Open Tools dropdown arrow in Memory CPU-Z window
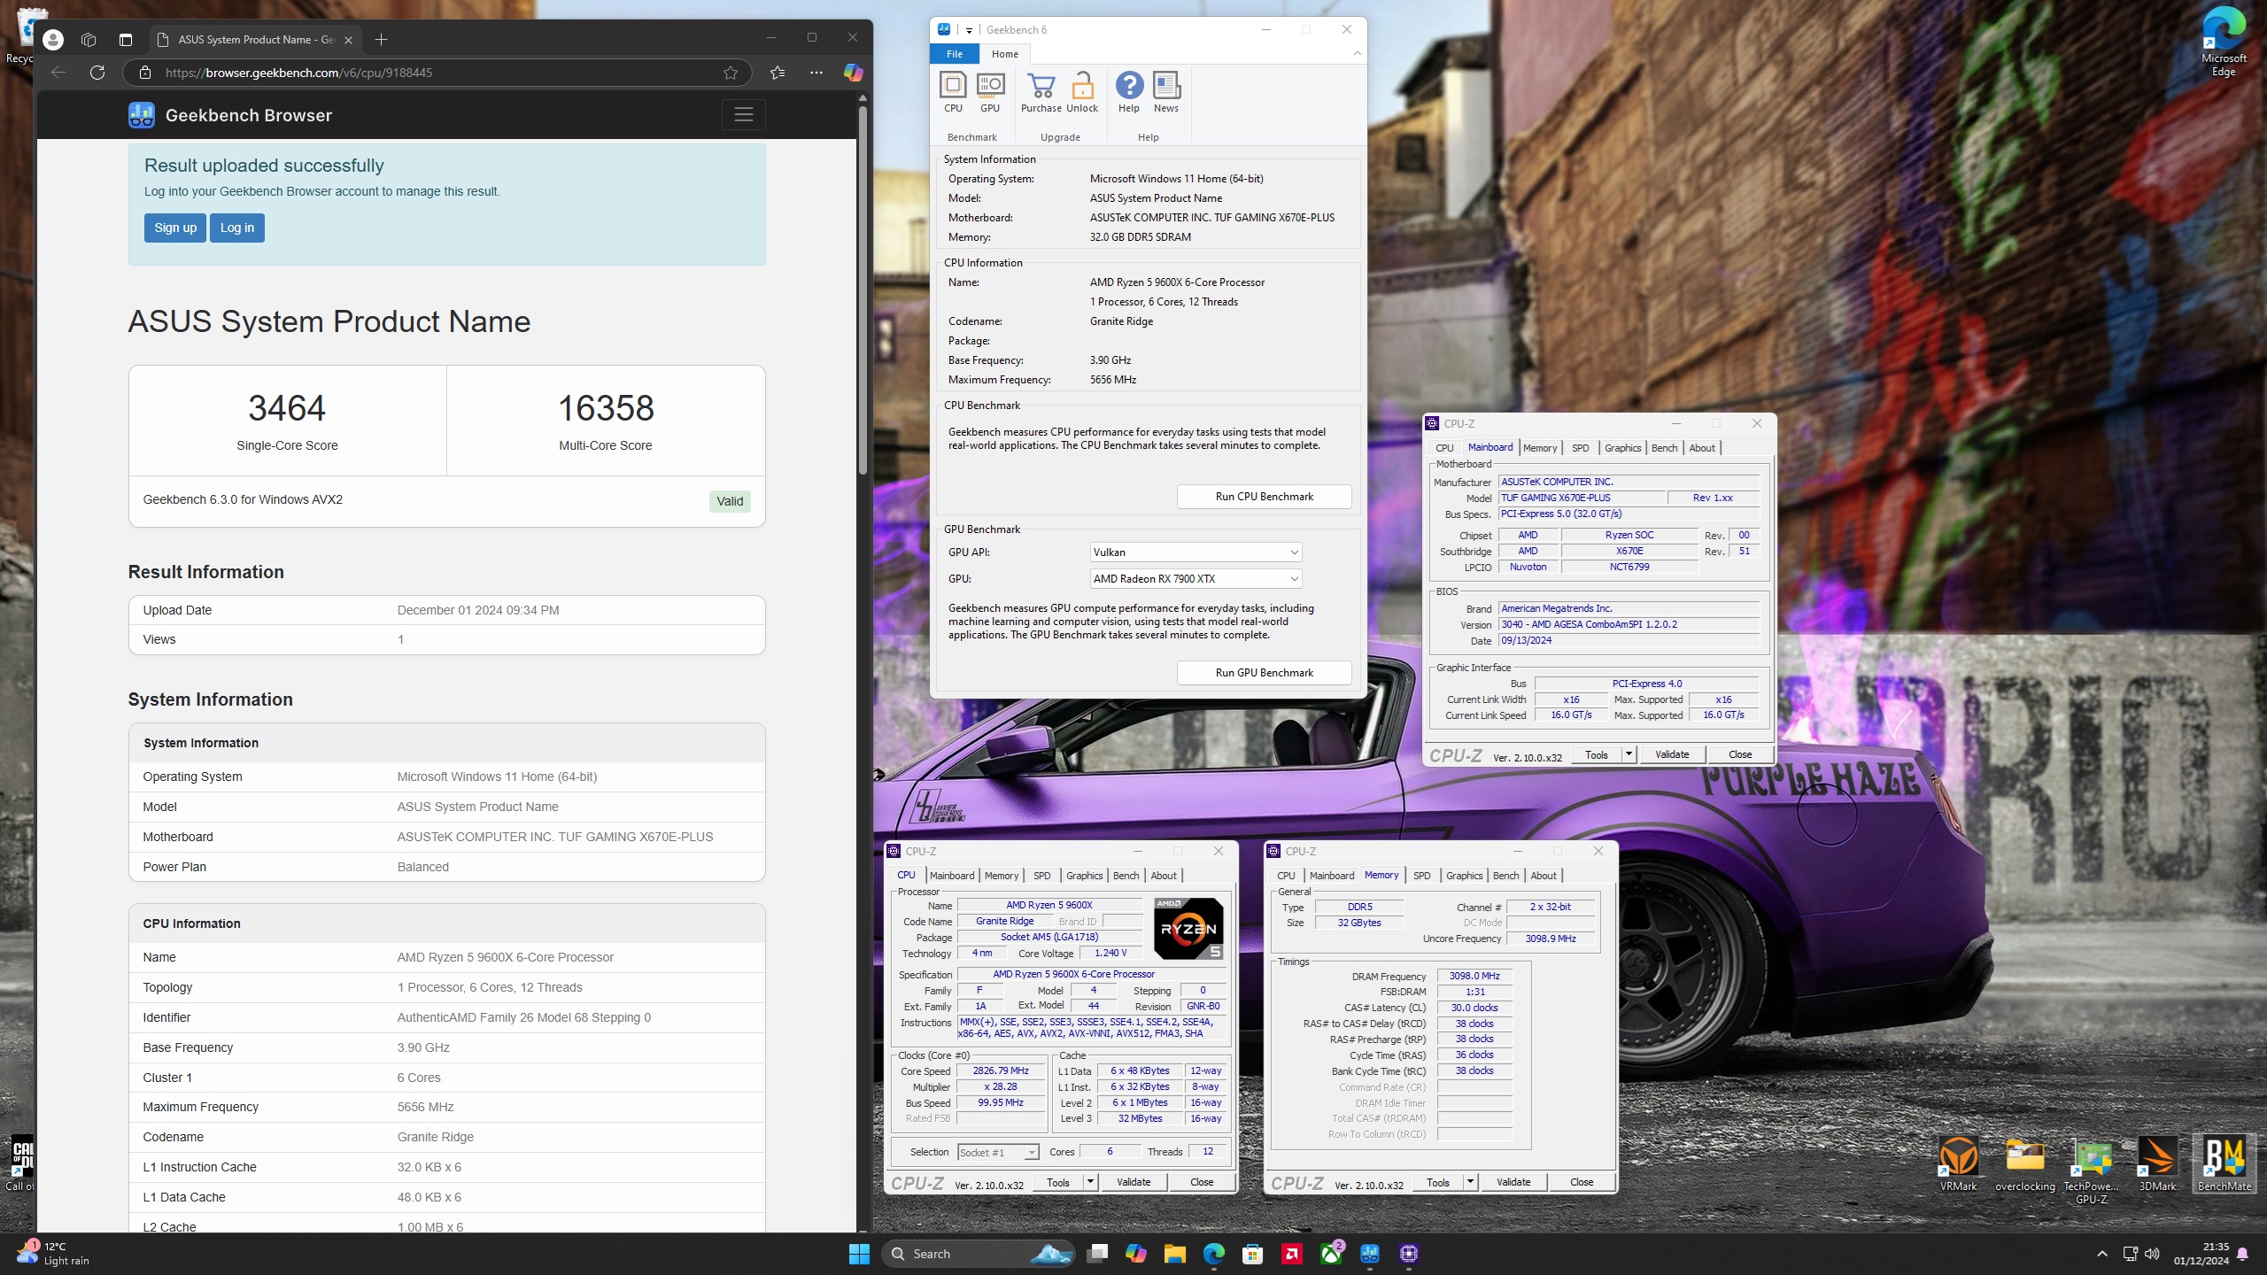 coord(1470,1183)
